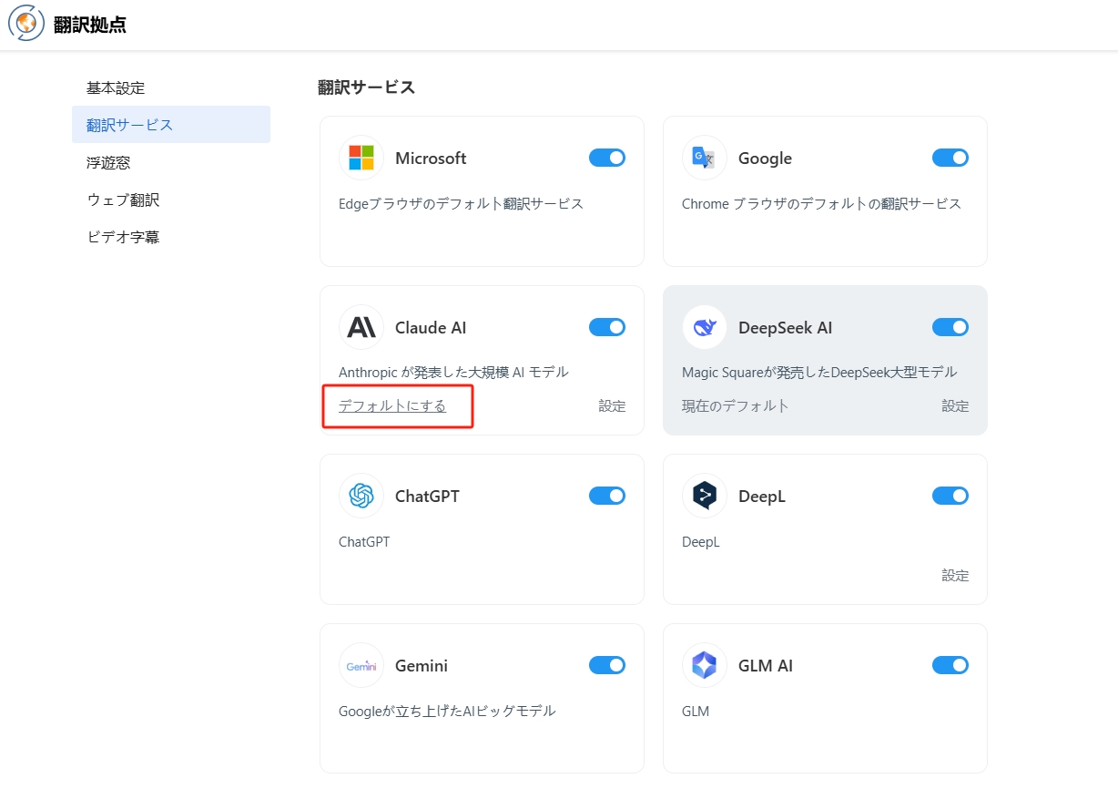Click the Google Translate logo icon
Screen dimensions: 1118x789
(x=705, y=158)
